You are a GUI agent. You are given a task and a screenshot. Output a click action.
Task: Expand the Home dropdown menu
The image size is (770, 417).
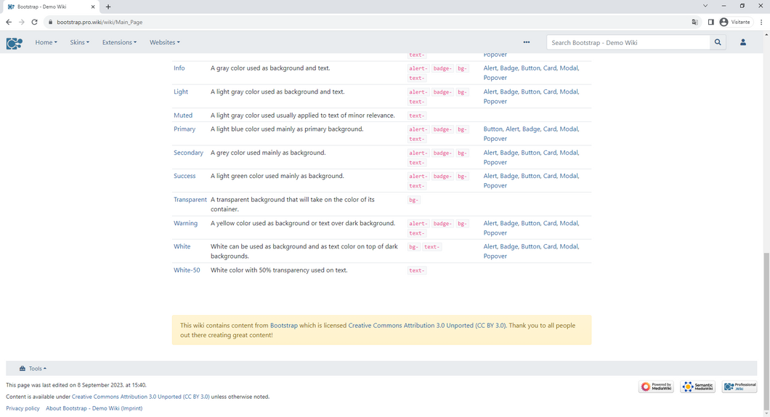pos(46,43)
